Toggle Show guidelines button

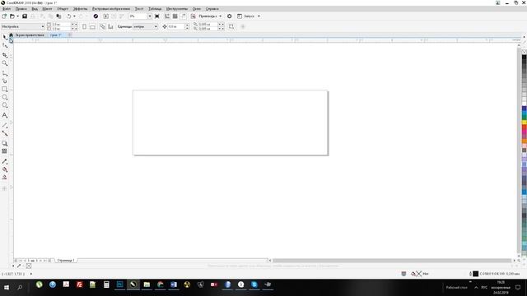pos(183,16)
